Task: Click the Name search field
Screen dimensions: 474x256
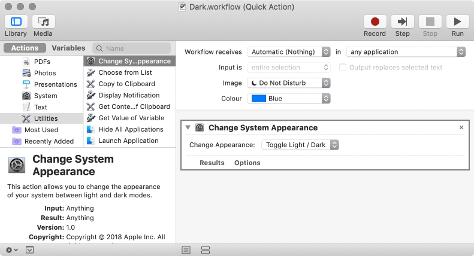Action: coord(132,48)
